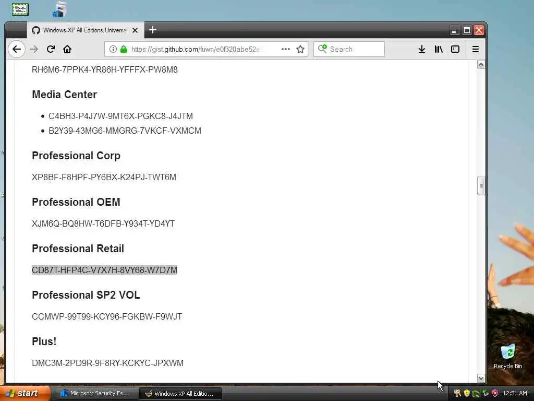Click the keys icon in system tray

click(457, 394)
